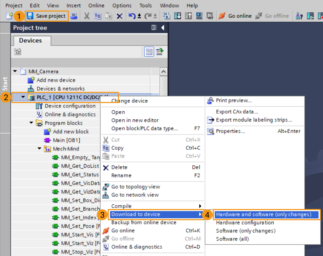Screen dimensions: 323x256
Task: Collapse the Mech-Mind group folder
Action: tap(40, 149)
